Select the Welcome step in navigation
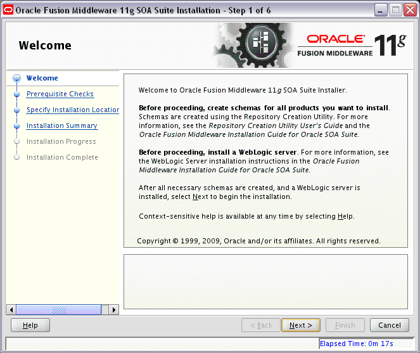 click(x=42, y=78)
